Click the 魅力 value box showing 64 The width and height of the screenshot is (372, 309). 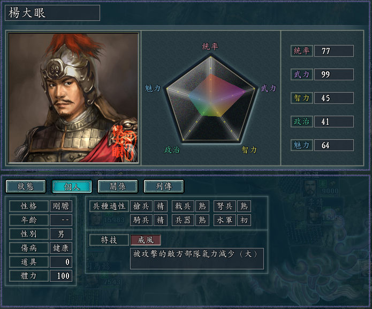coord(334,145)
